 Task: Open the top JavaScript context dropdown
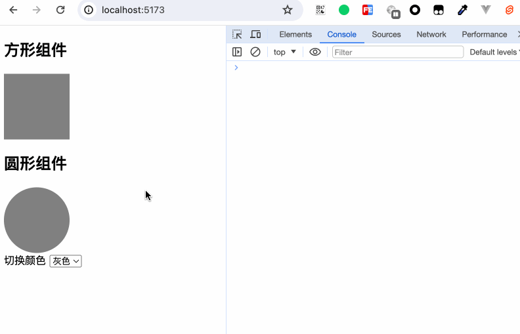[x=285, y=52]
